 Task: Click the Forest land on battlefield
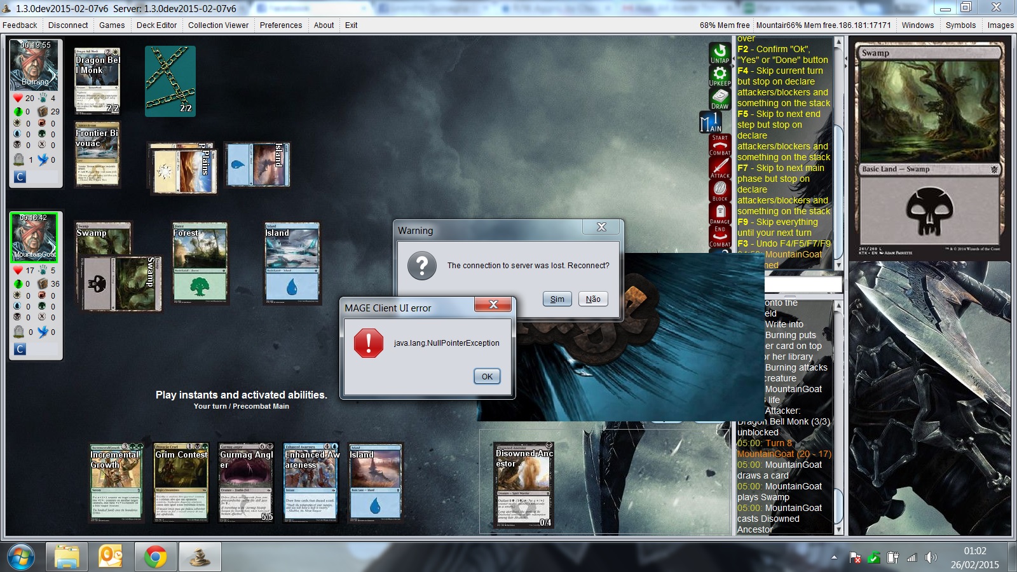(200, 262)
